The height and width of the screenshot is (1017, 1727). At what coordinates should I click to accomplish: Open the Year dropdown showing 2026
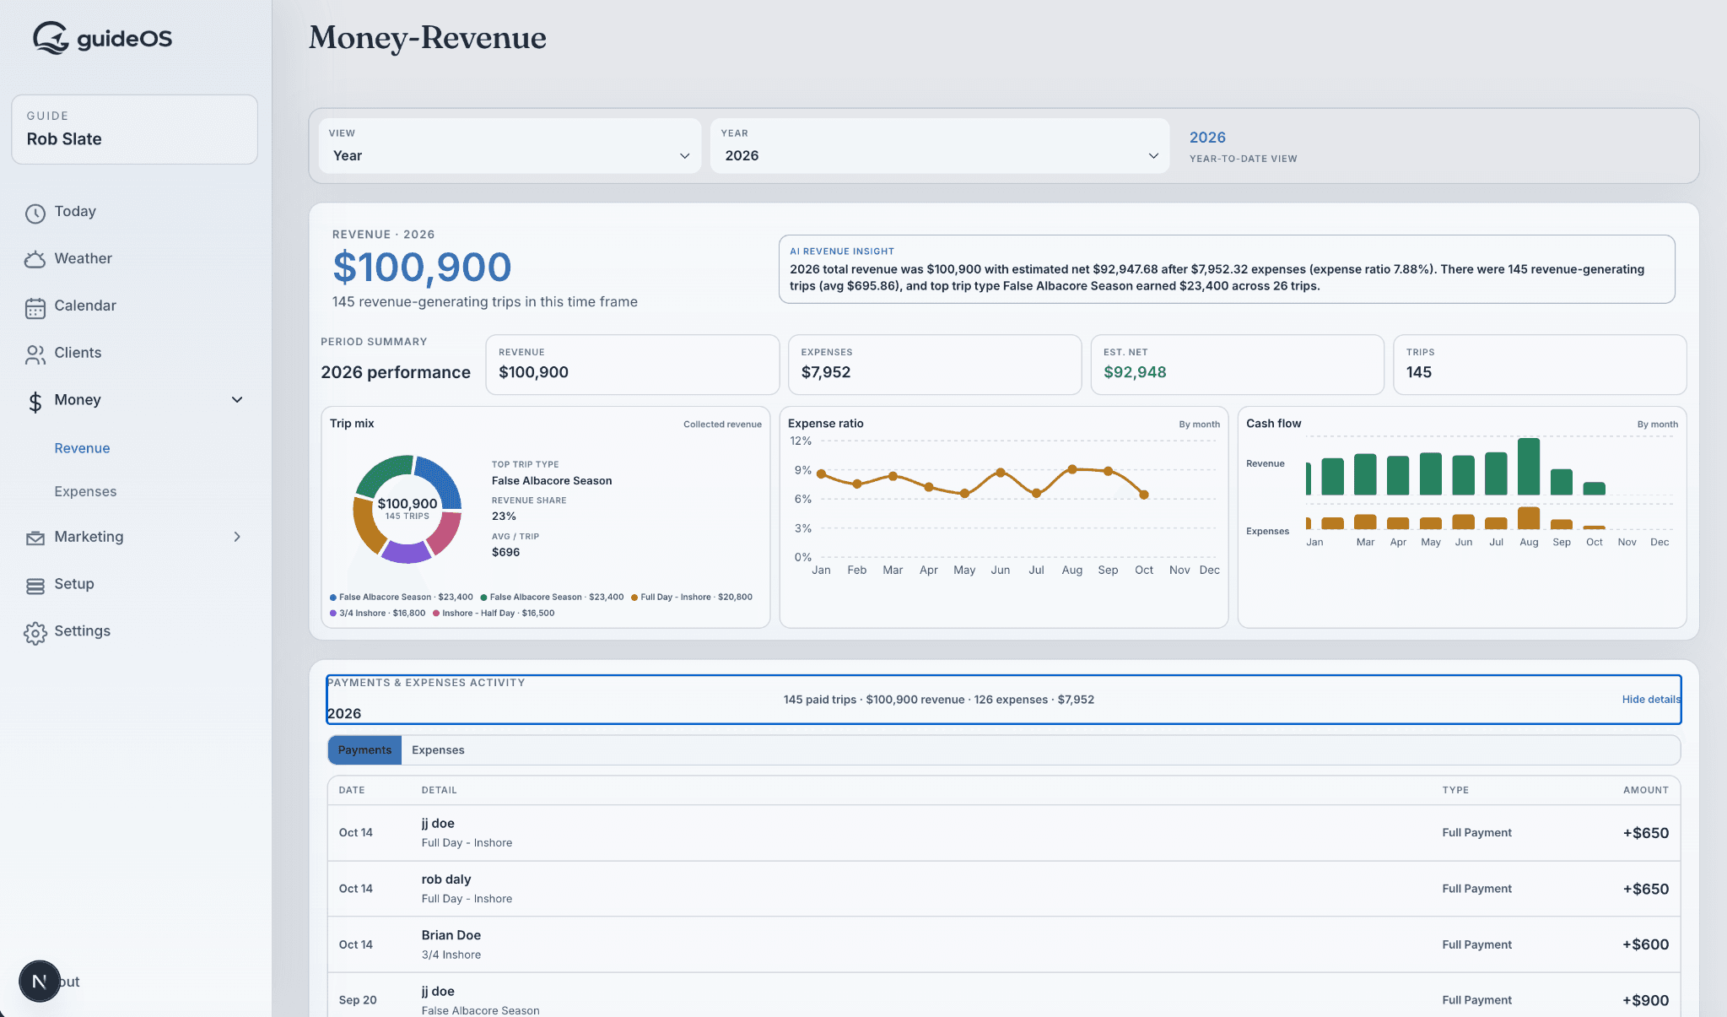940,146
